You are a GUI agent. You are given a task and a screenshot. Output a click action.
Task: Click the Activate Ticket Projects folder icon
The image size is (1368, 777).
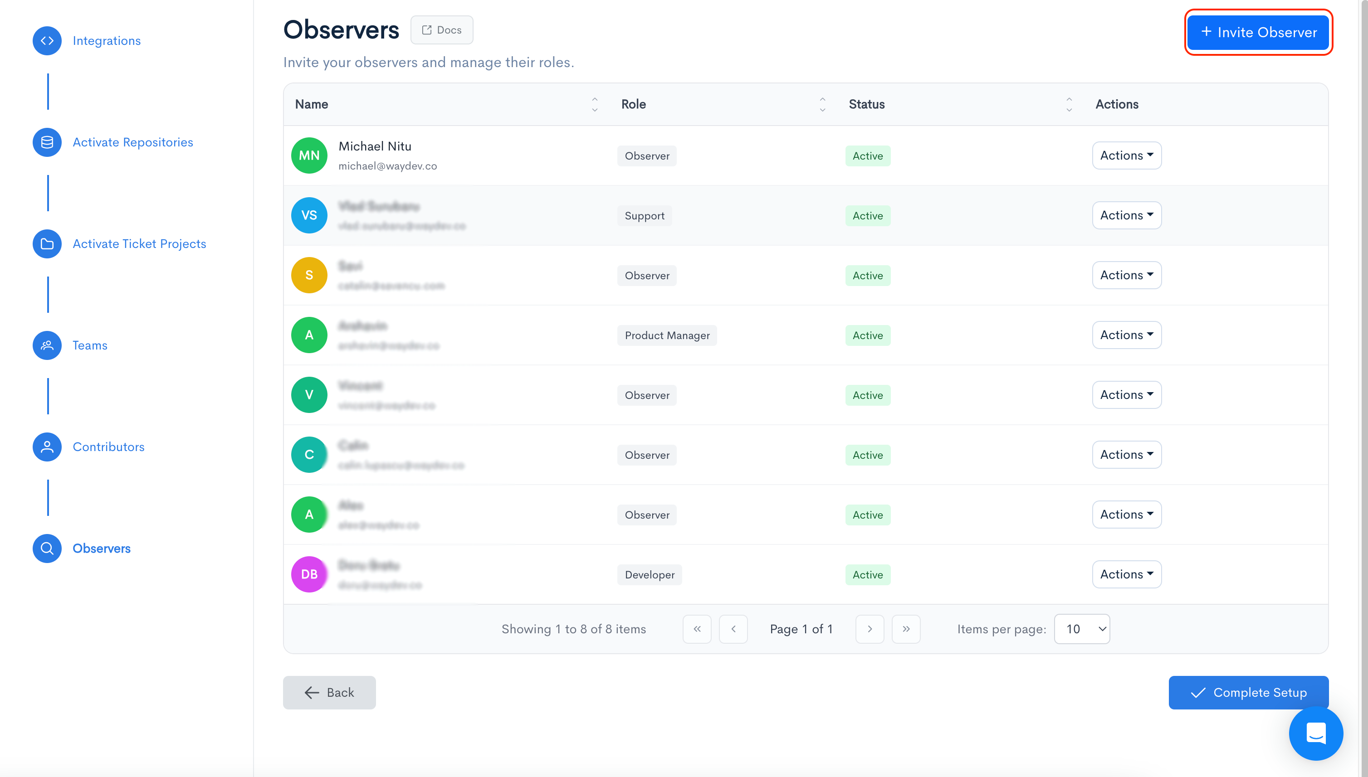tap(47, 243)
